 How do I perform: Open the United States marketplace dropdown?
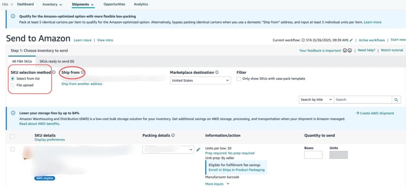(x=200, y=80)
